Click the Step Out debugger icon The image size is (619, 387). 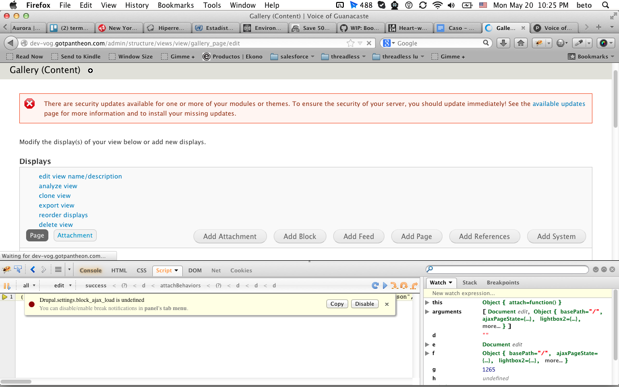[x=414, y=285]
